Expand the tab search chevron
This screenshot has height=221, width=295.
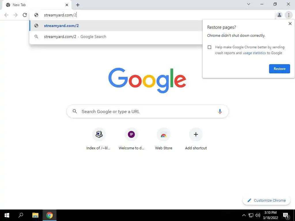[x=249, y=4]
